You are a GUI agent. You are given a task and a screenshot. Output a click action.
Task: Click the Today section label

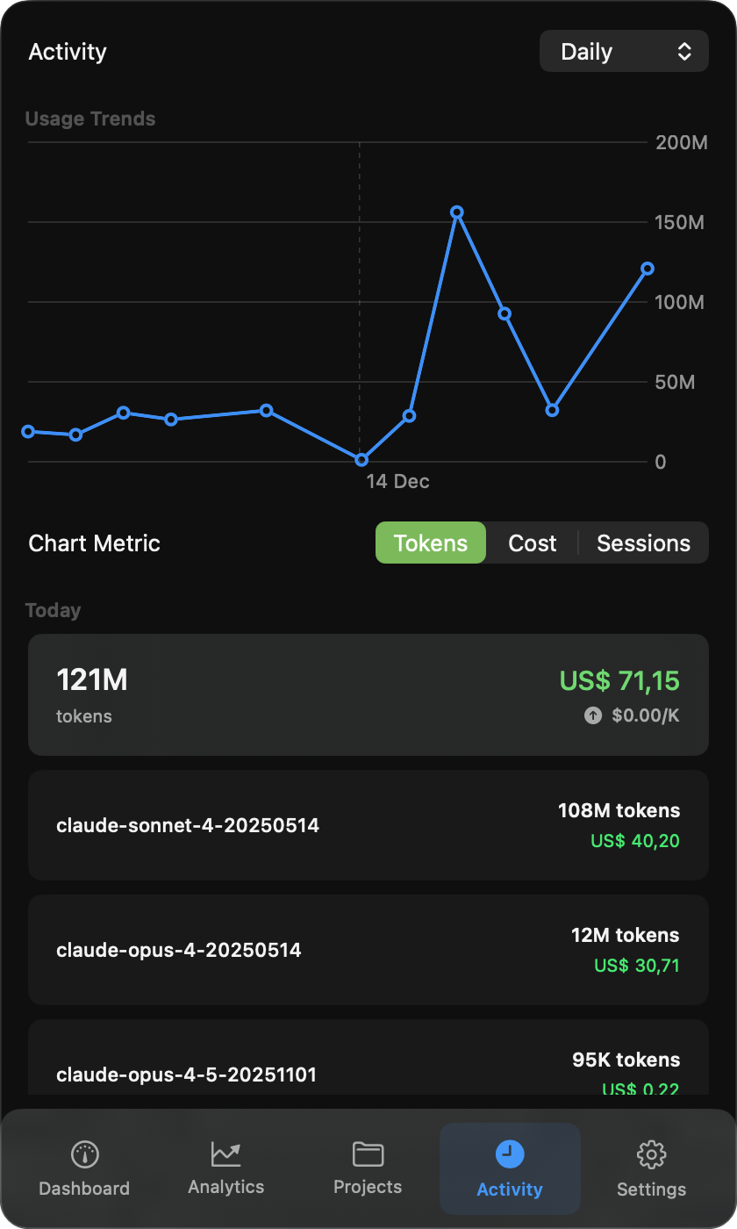pyautogui.click(x=53, y=610)
